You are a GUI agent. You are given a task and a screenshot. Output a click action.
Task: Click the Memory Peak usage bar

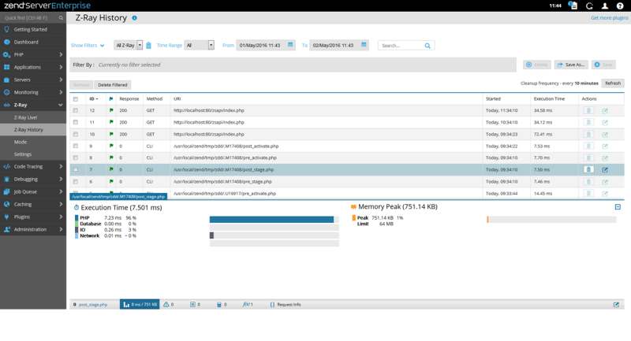487,219
